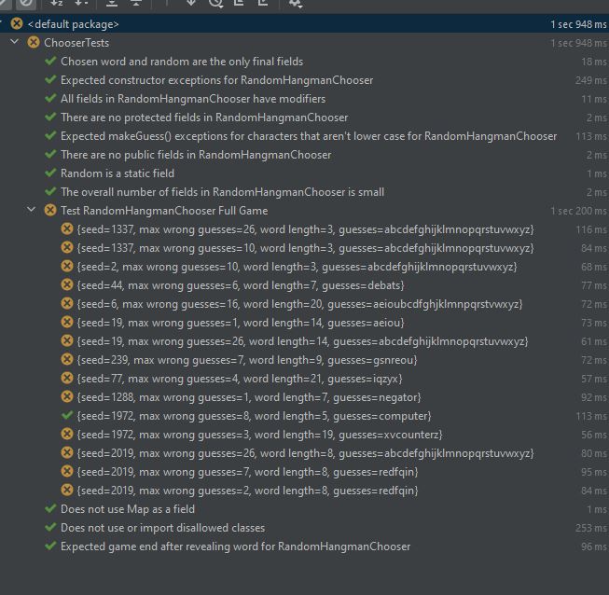
Task: Click warning icon of default package
Action: [x=17, y=24]
